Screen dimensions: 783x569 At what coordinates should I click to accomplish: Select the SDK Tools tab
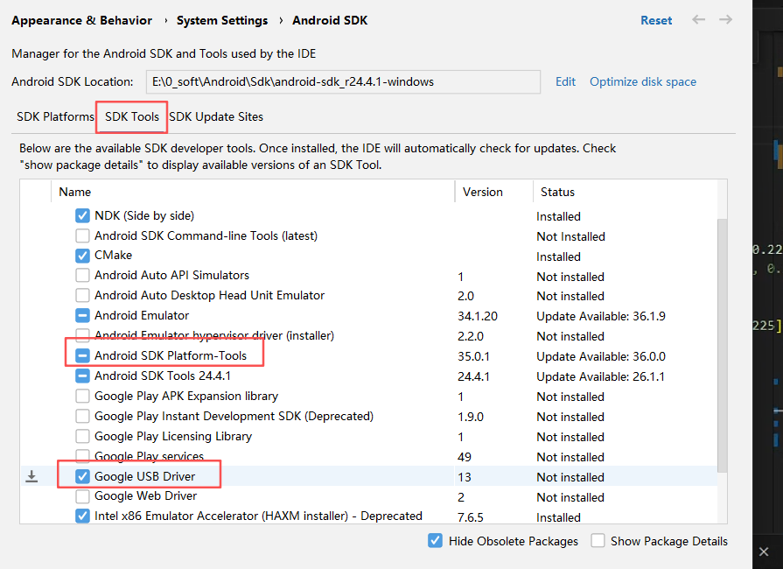pos(132,116)
